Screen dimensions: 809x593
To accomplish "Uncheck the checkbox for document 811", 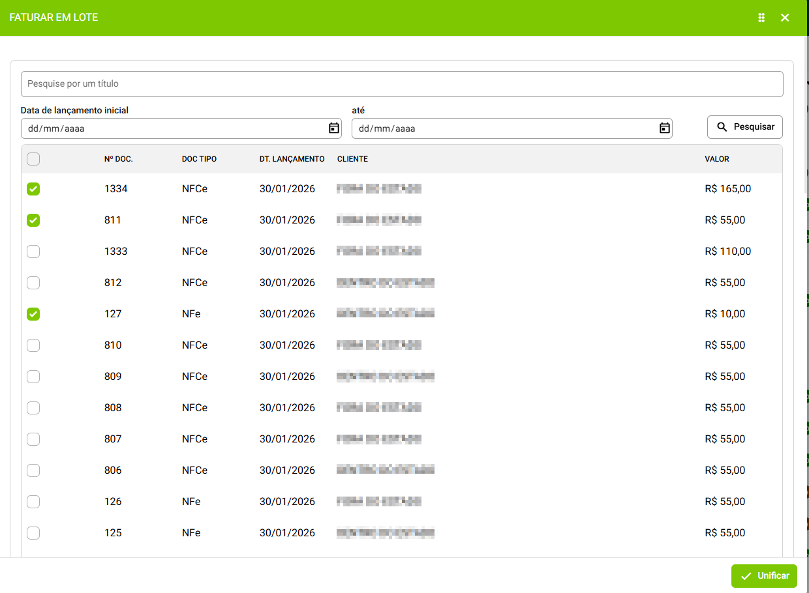I will tap(33, 220).
